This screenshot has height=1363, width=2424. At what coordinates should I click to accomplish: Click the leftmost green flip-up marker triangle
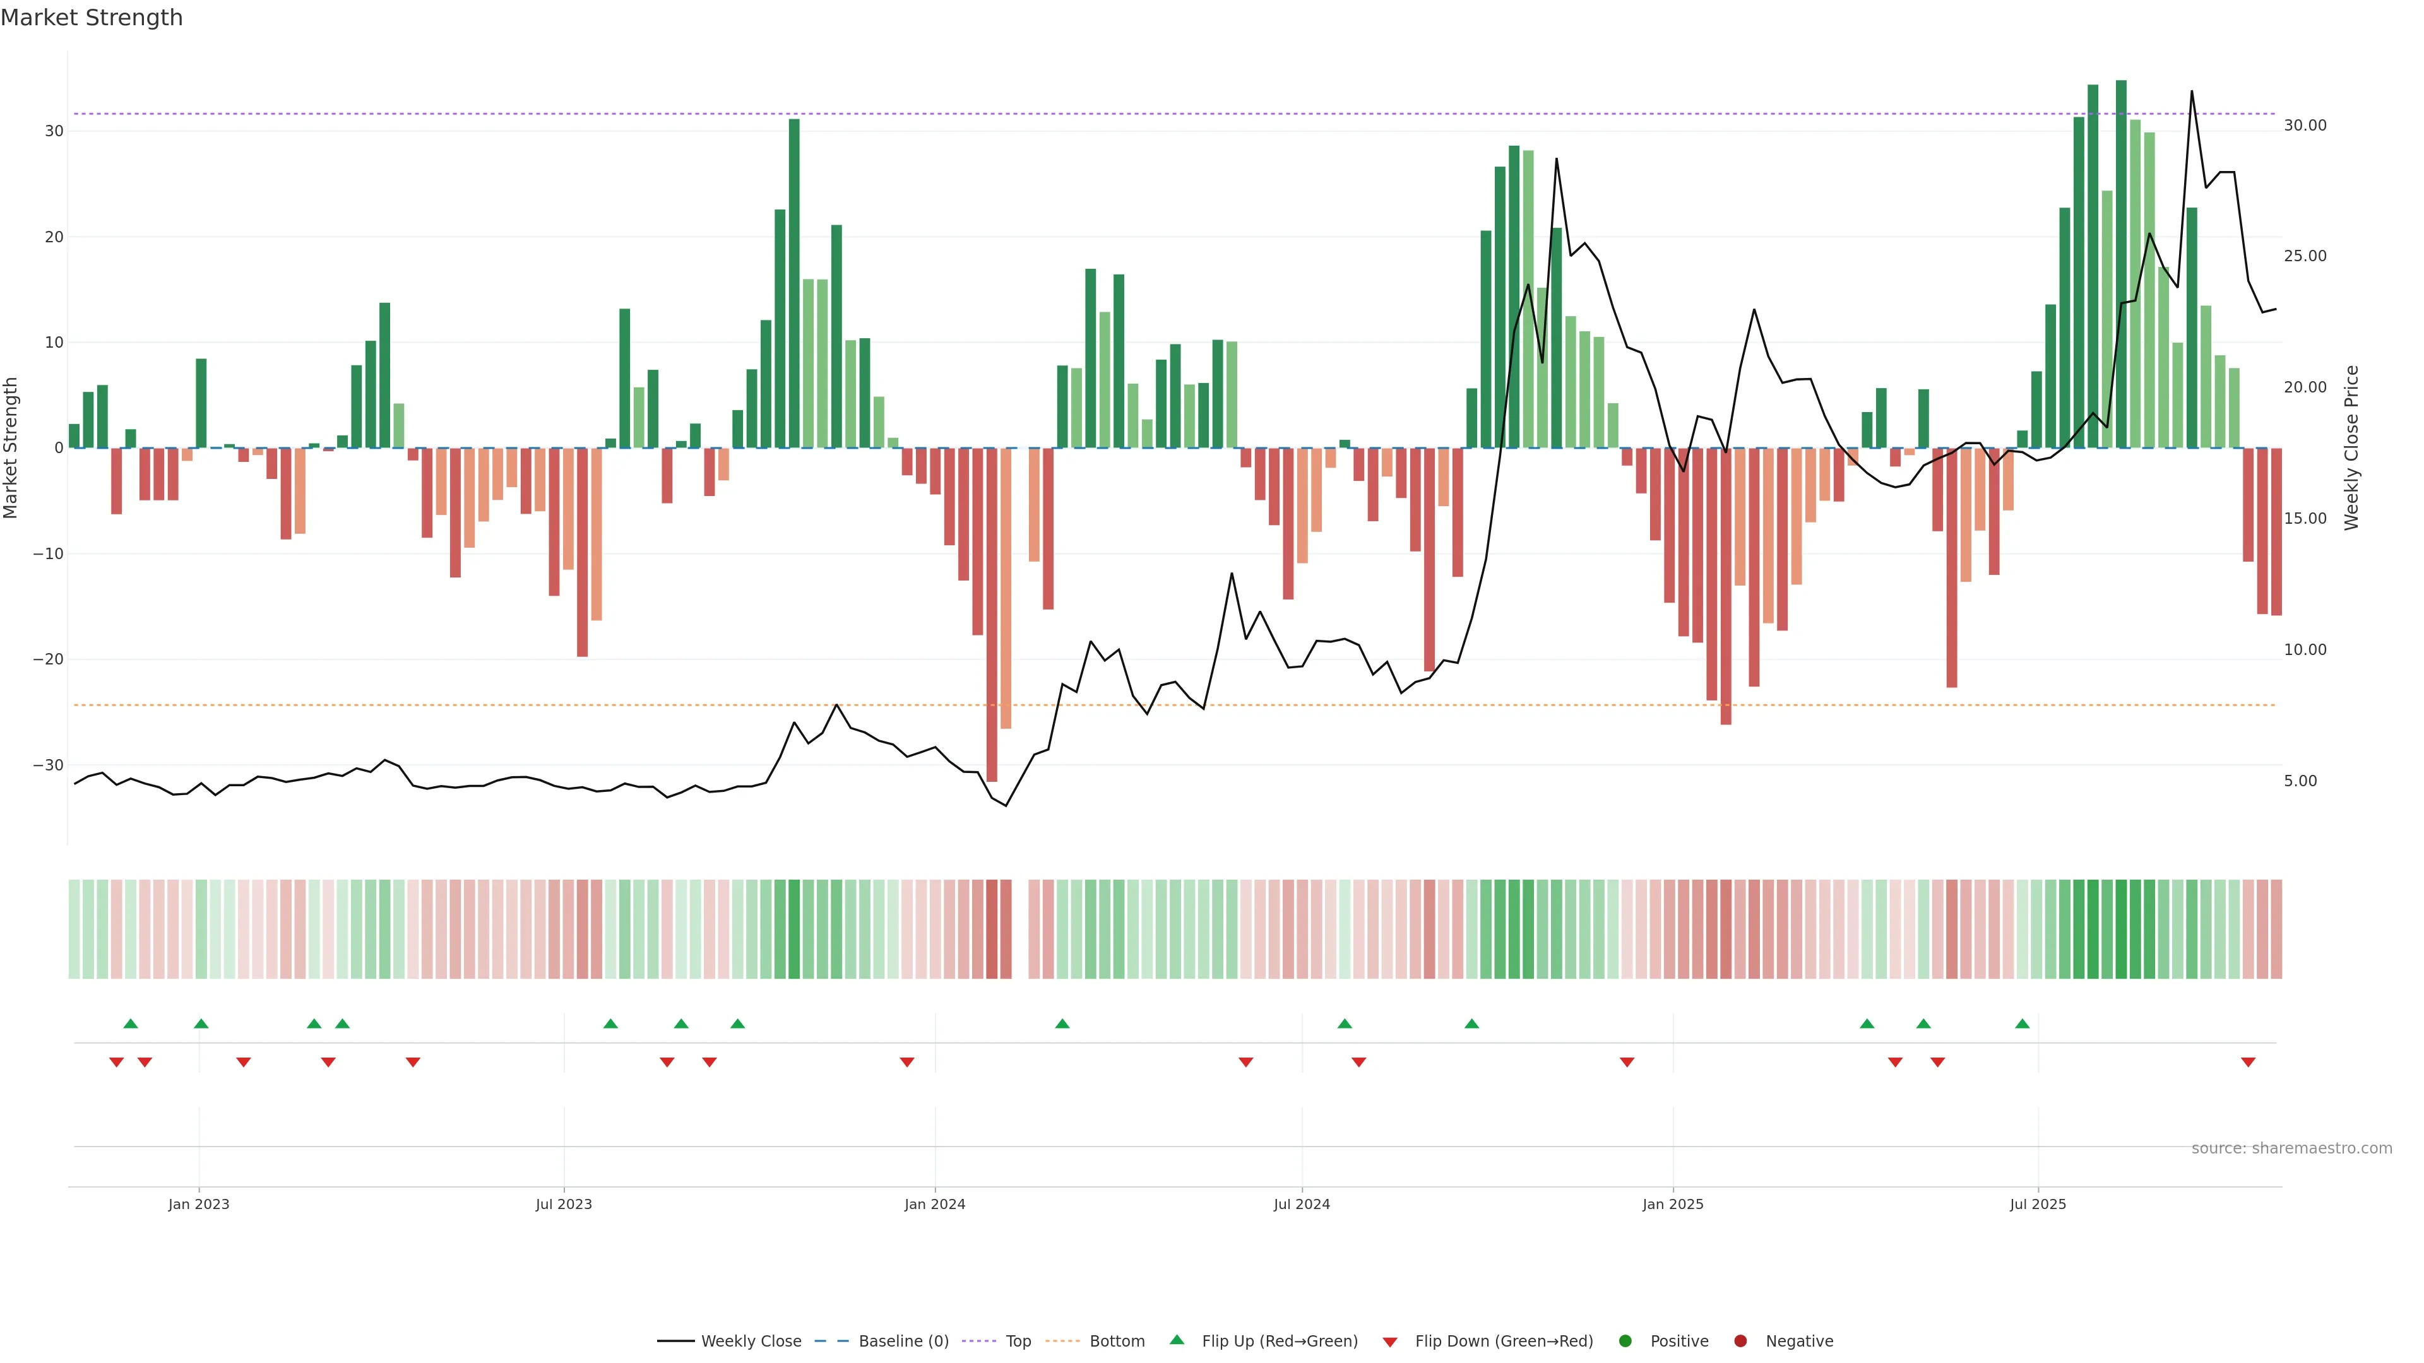131,1024
